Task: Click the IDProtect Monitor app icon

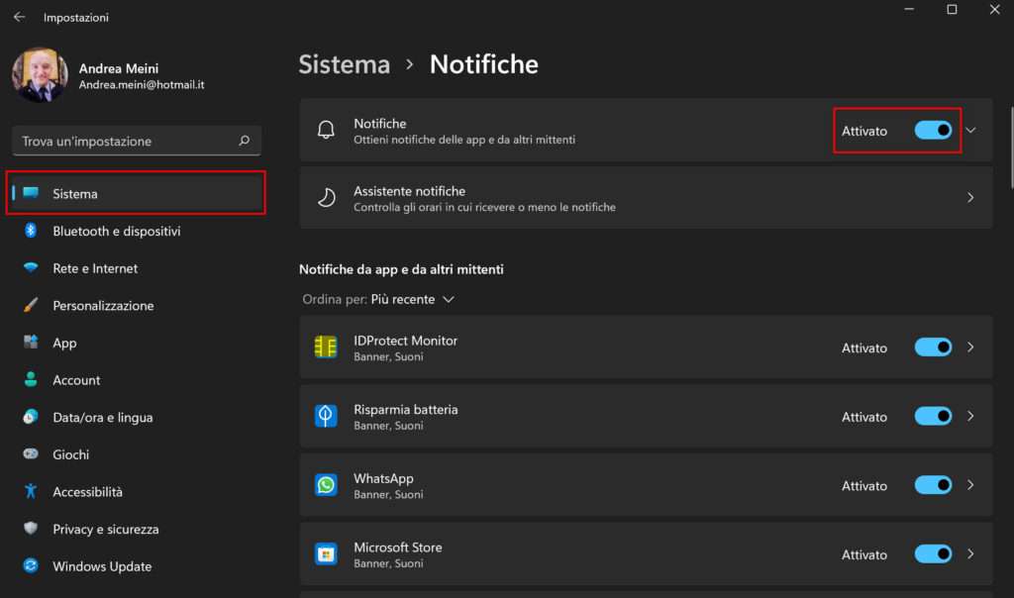Action: coord(325,348)
